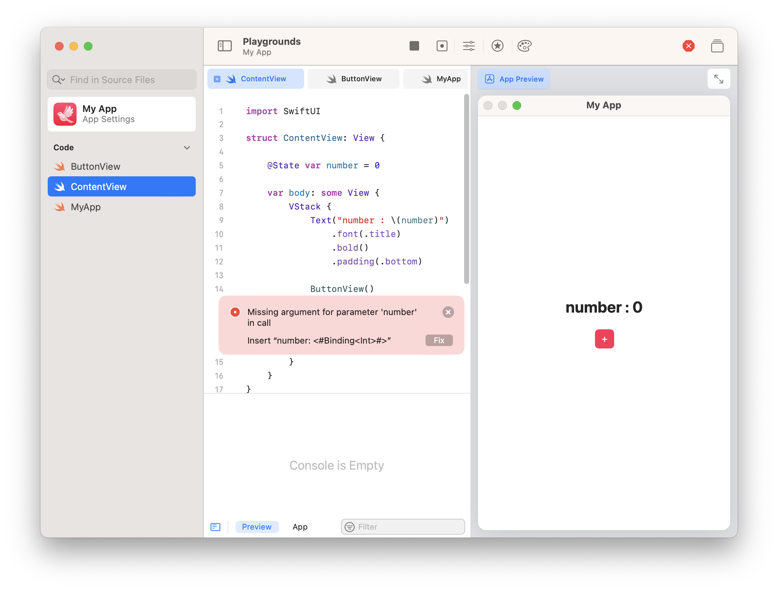
Task: Click Fix to insert number binding
Action: [x=438, y=340]
